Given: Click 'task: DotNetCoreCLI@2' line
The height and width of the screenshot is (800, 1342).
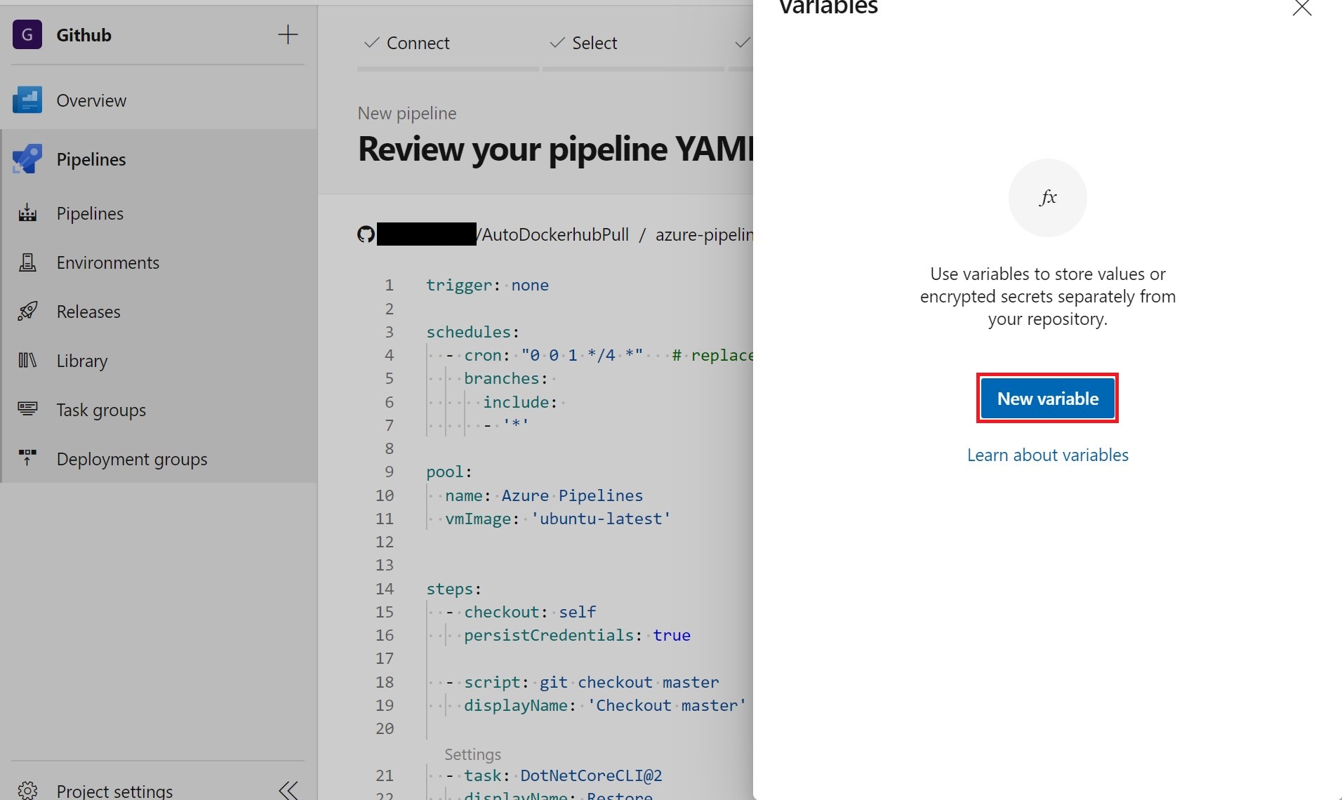Looking at the screenshot, I should click(x=563, y=775).
